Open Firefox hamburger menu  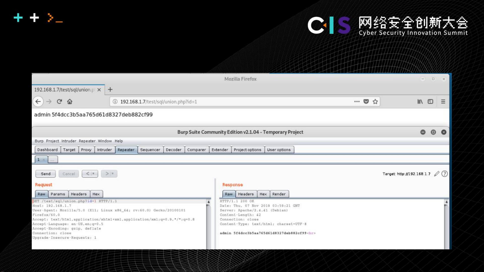coord(443,102)
